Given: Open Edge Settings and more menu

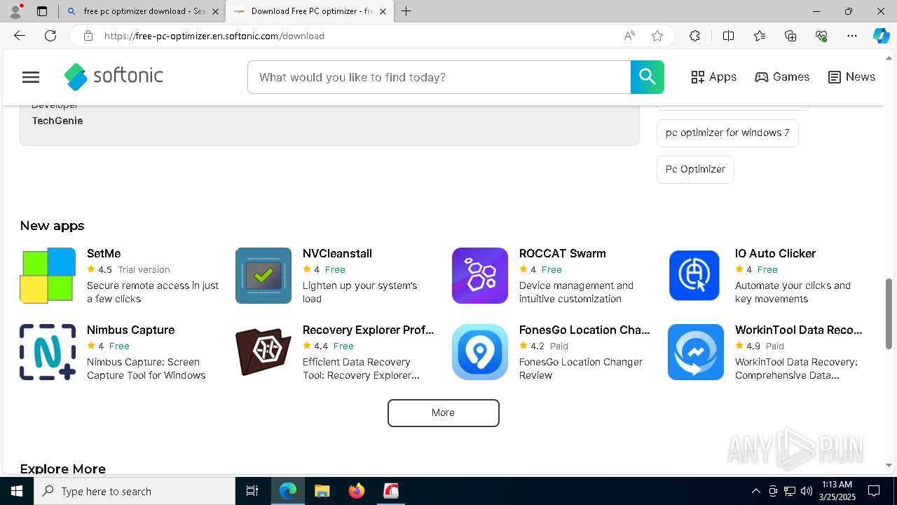Looking at the screenshot, I should click(852, 36).
